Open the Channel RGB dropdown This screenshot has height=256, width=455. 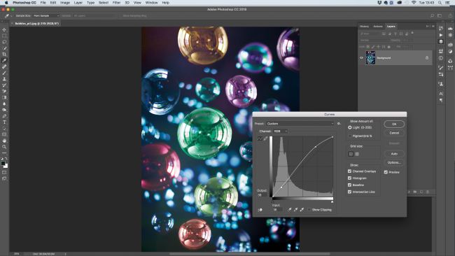click(x=281, y=131)
